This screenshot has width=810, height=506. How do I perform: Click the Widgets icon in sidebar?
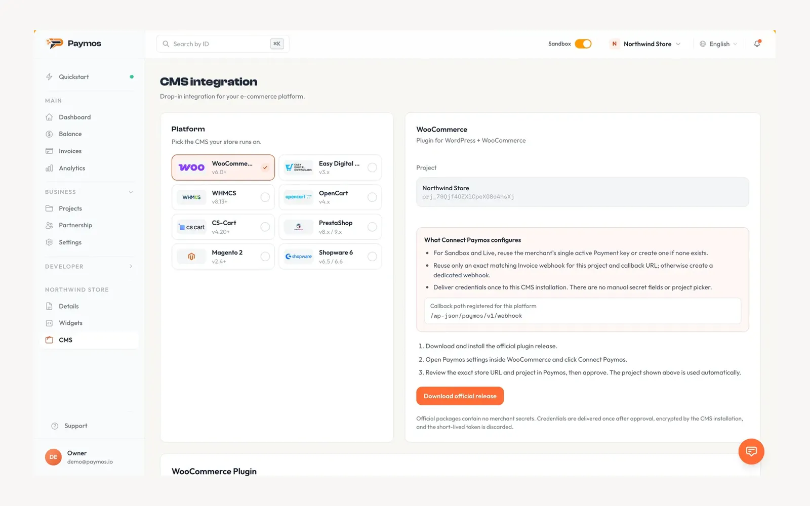tap(49, 323)
